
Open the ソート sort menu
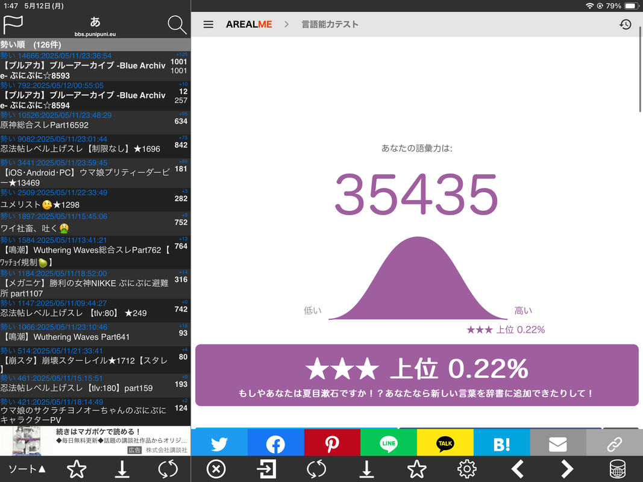[27, 469]
